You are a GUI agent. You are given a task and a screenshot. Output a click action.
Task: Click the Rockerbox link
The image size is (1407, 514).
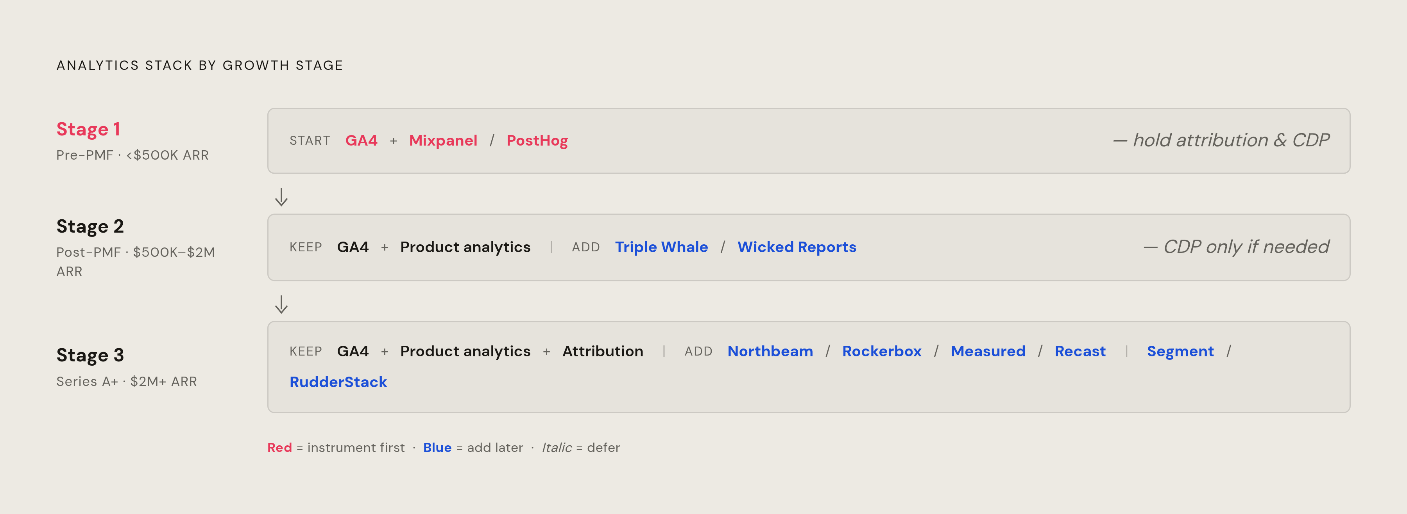tap(882, 351)
